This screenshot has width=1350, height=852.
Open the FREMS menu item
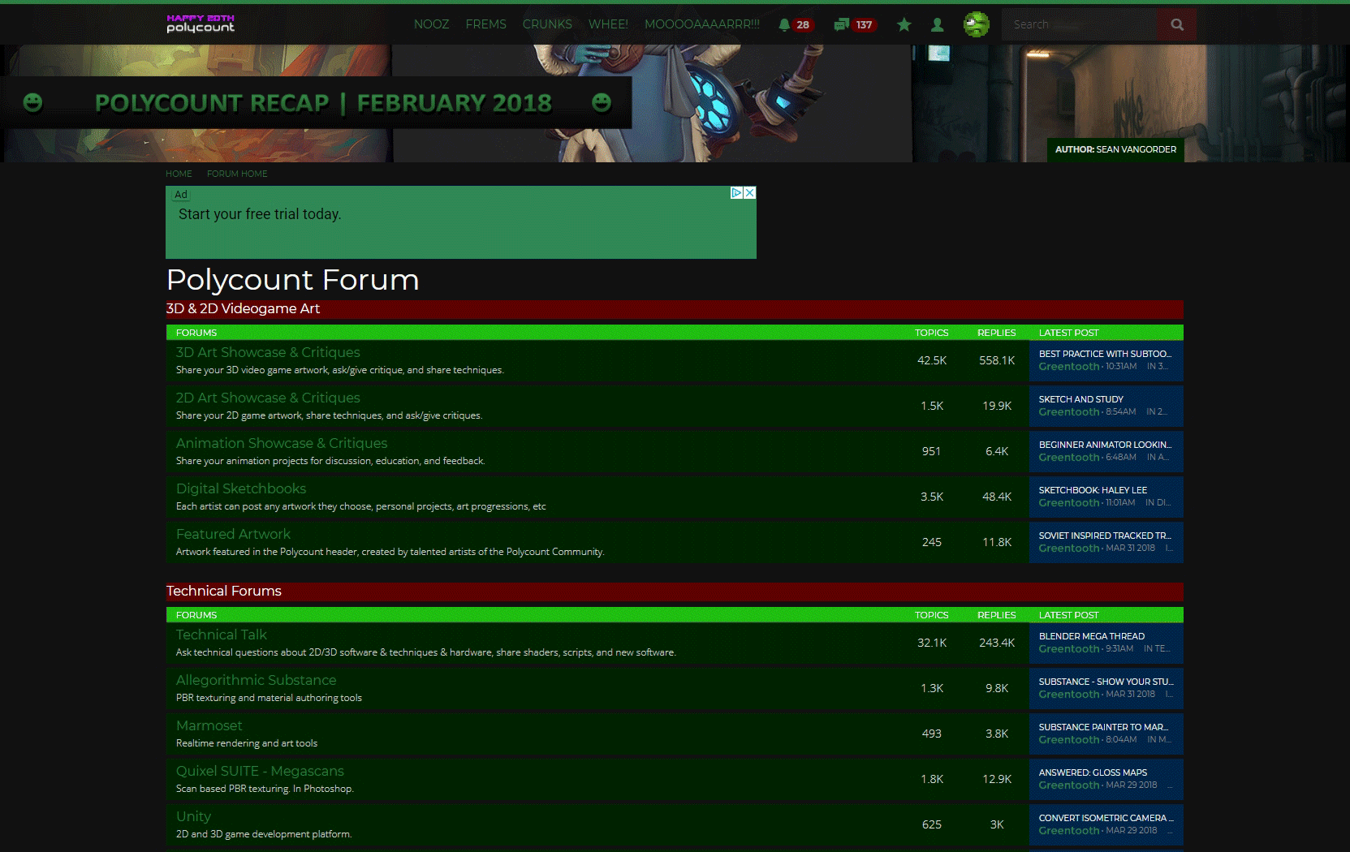click(485, 24)
